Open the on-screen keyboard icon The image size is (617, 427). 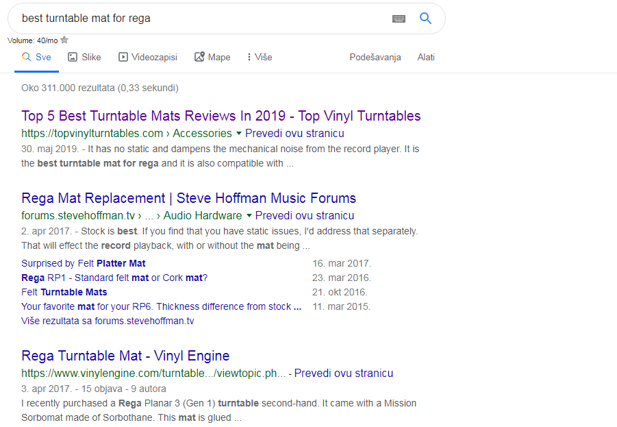[399, 19]
